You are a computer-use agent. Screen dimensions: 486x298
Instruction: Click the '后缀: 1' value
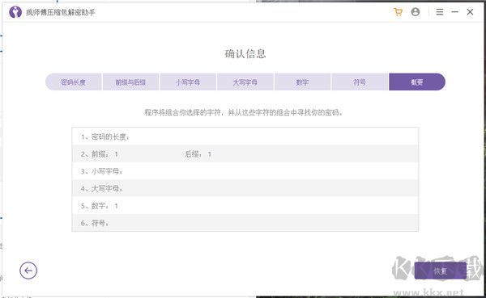click(x=198, y=154)
